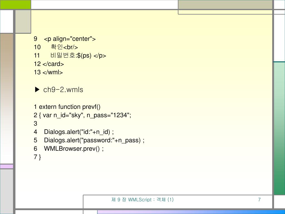Click line 11 containing 비밀번호:$(ps)
Screen dimensions: 285x214
pos(70,55)
